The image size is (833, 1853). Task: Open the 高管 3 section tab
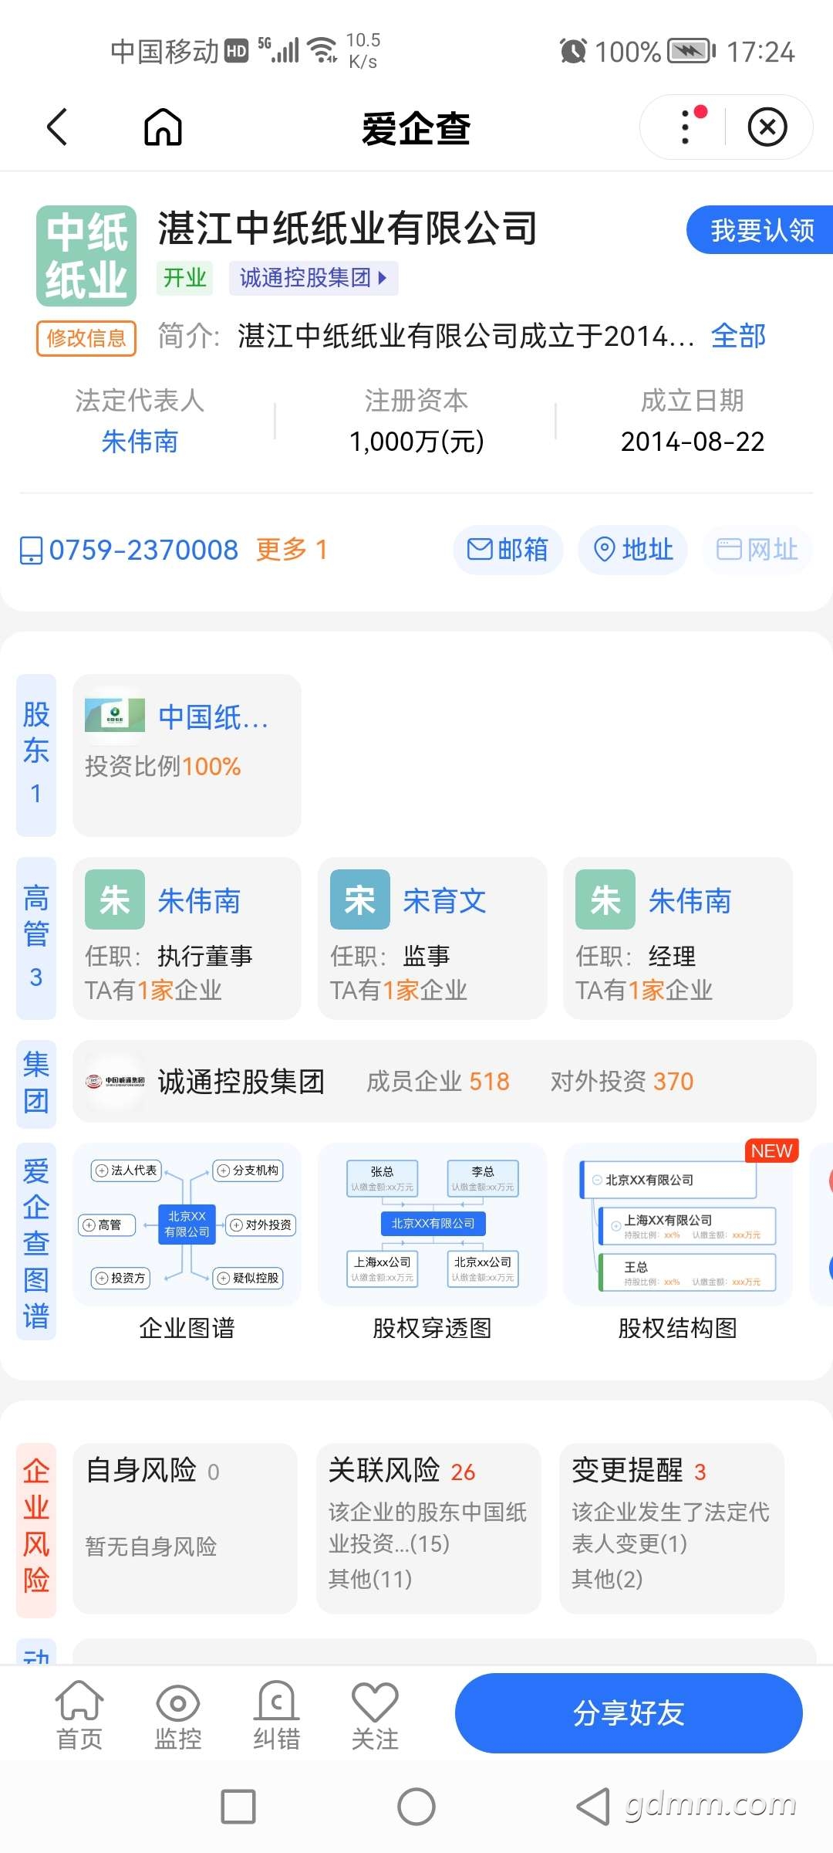point(36,938)
